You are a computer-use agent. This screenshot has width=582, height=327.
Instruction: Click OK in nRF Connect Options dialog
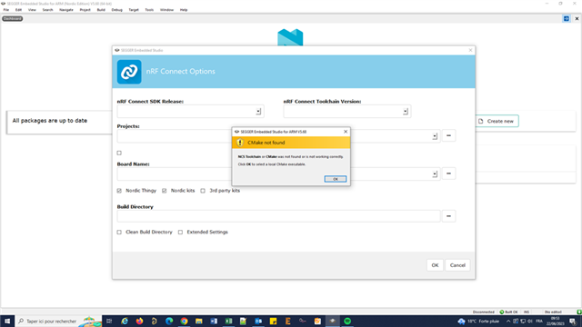click(435, 265)
